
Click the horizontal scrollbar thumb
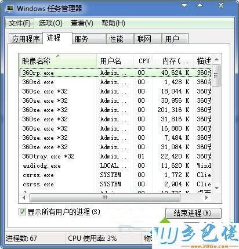(x=105, y=197)
